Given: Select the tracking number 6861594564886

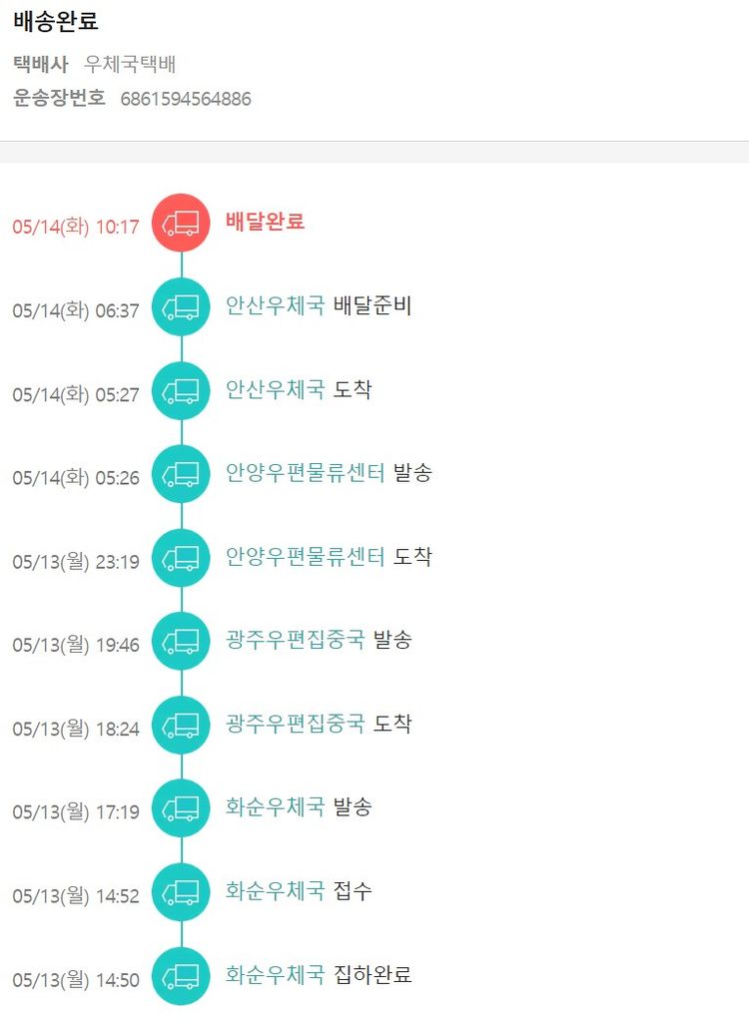Looking at the screenshot, I should pyautogui.click(x=186, y=99).
